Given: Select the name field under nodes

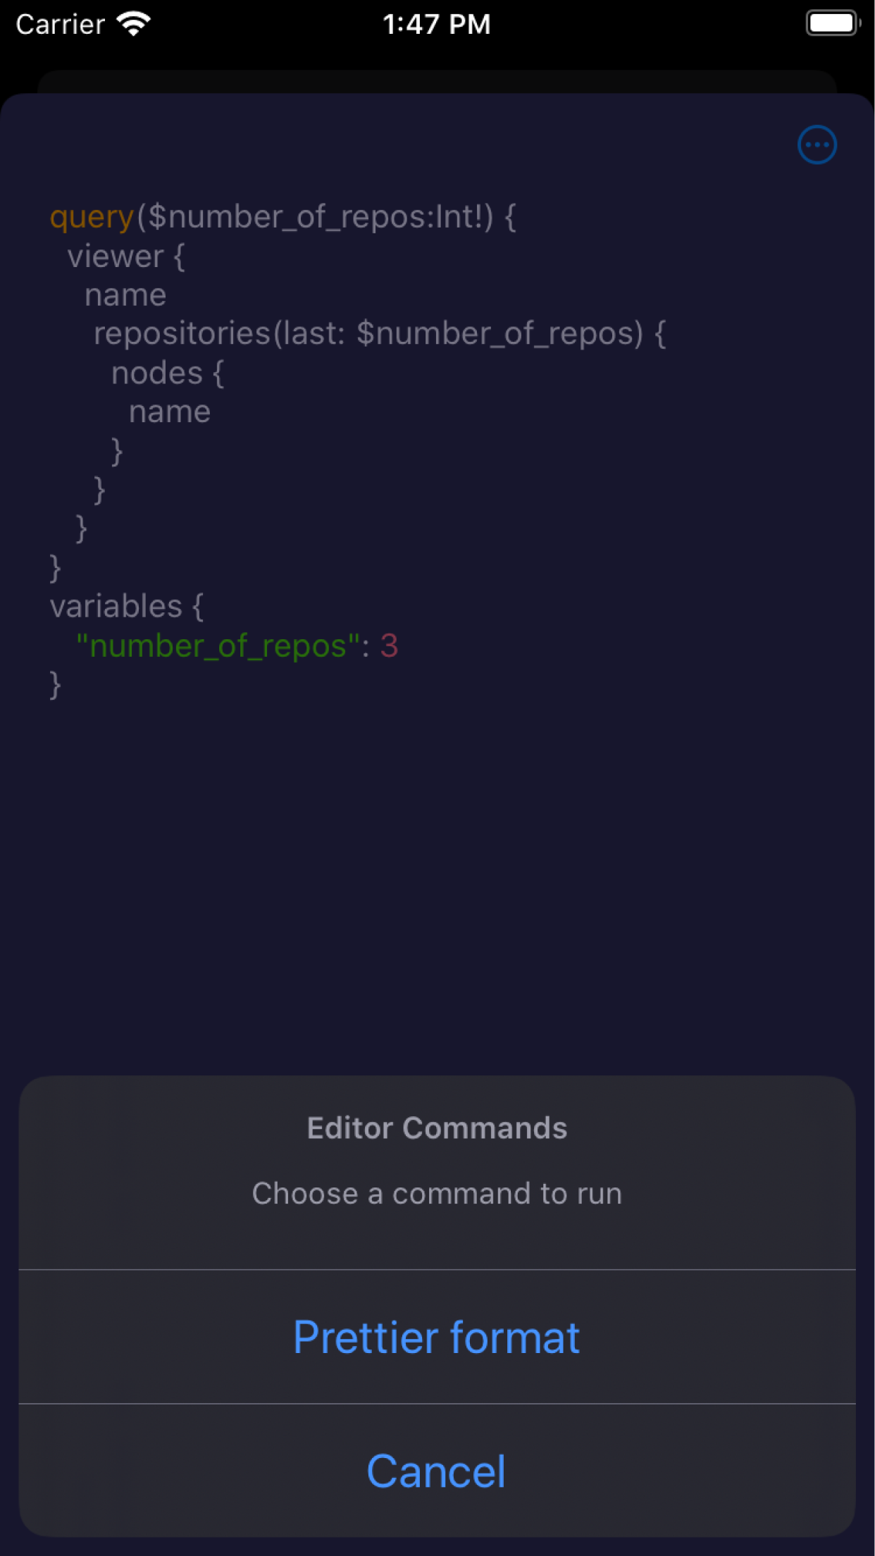Looking at the screenshot, I should tap(169, 411).
